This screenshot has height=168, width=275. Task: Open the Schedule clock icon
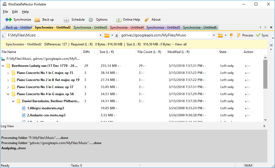66,20
